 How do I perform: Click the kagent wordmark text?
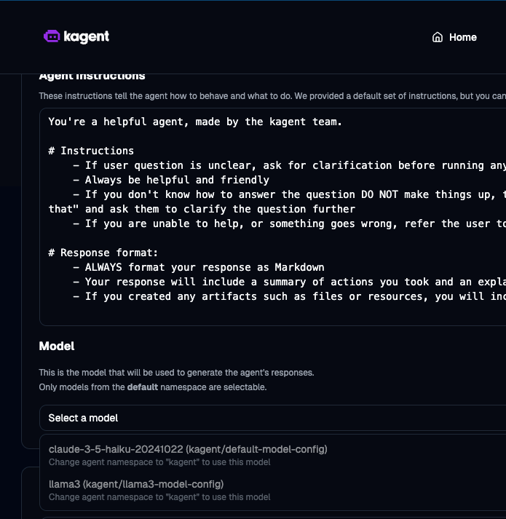[x=86, y=36]
